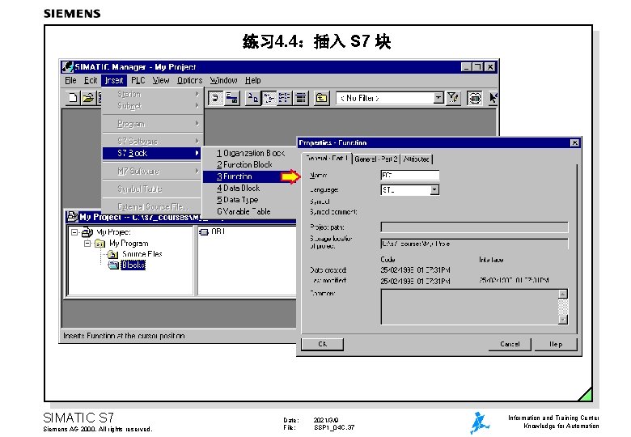Switch to General - Part 2 tab
The height and width of the screenshot is (437, 631).
[x=376, y=159]
